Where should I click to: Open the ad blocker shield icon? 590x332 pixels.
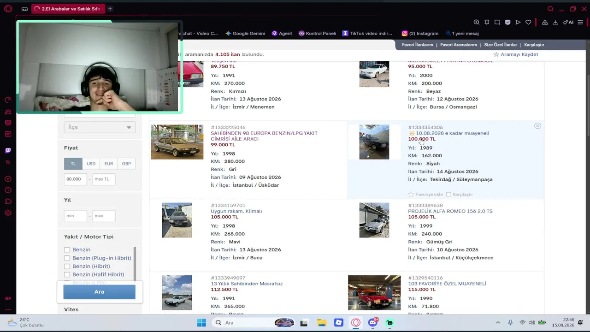click(x=507, y=22)
